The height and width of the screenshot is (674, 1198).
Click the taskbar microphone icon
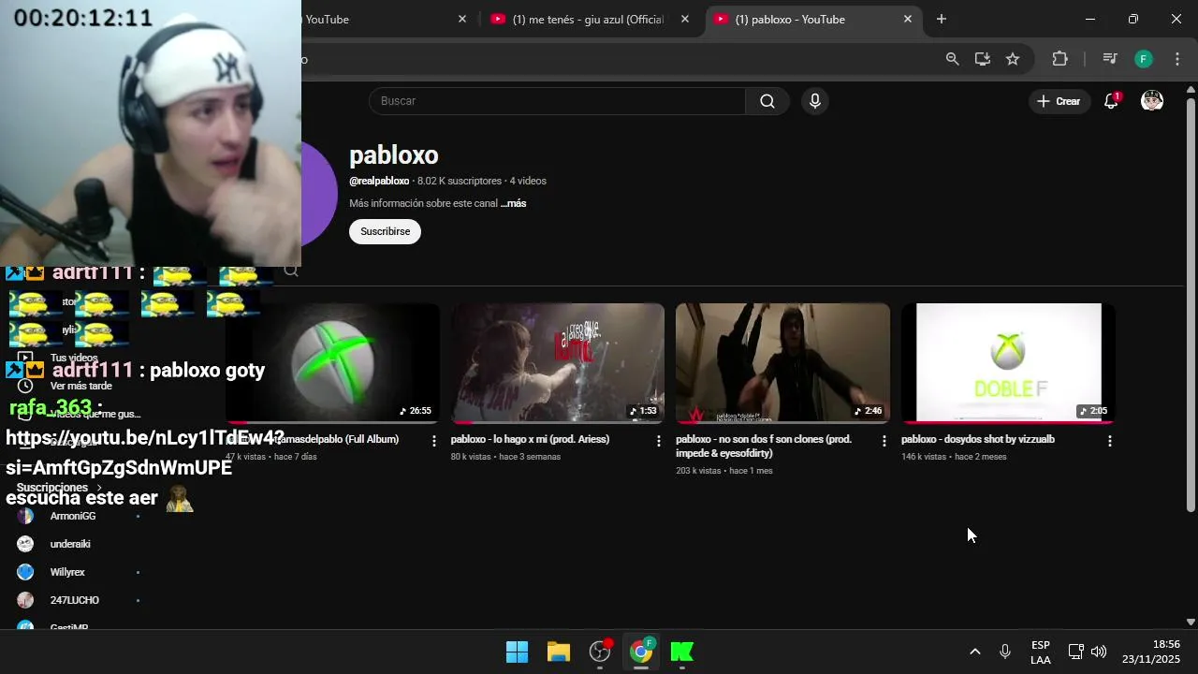(x=1005, y=652)
